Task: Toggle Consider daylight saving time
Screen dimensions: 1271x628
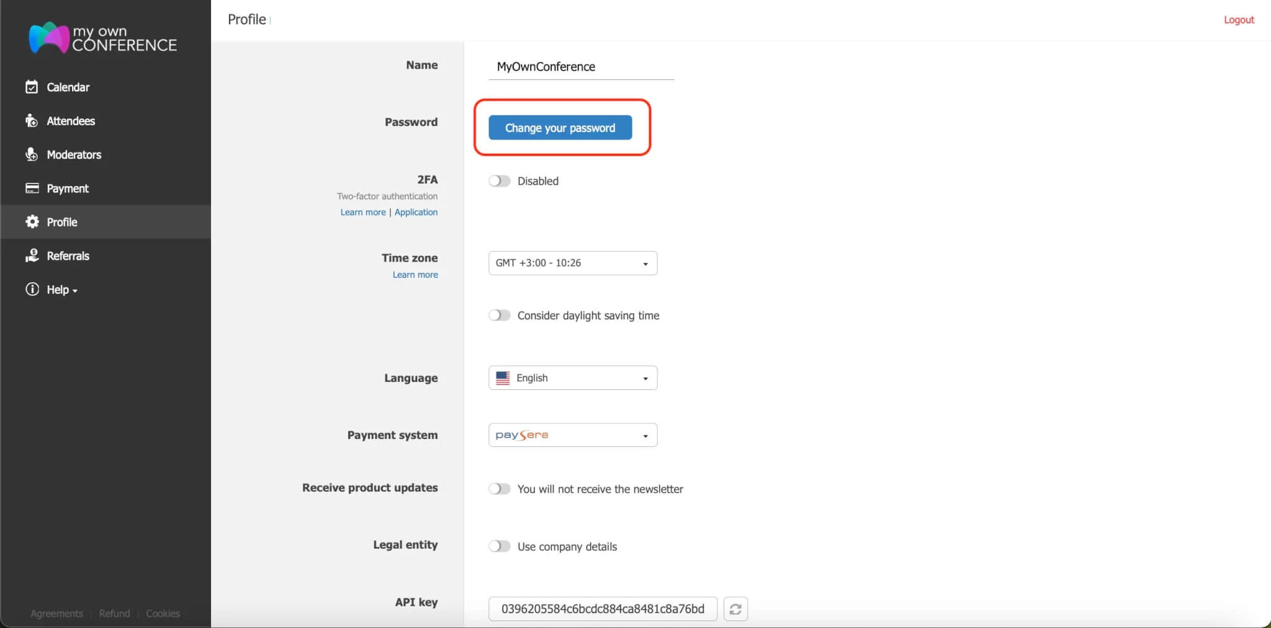Action: (499, 315)
